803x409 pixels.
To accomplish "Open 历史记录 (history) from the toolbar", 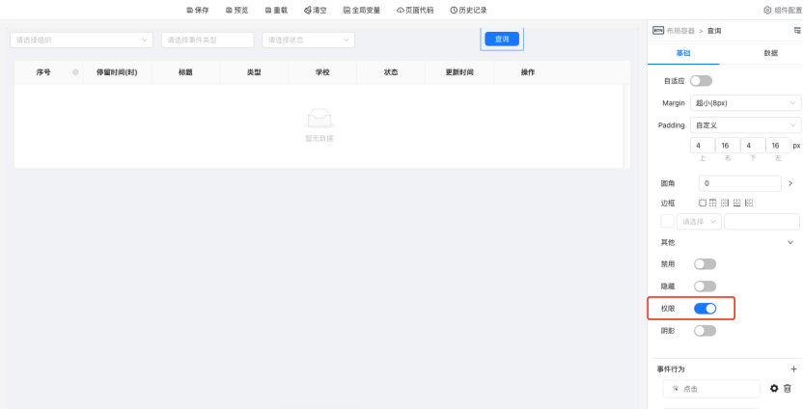I will coord(468,10).
